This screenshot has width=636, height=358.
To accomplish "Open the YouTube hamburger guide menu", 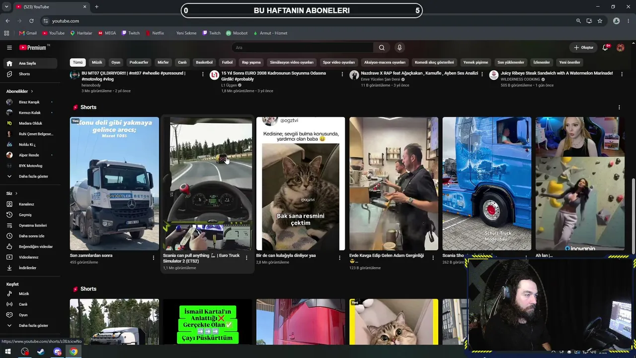I will tap(9, 48).
